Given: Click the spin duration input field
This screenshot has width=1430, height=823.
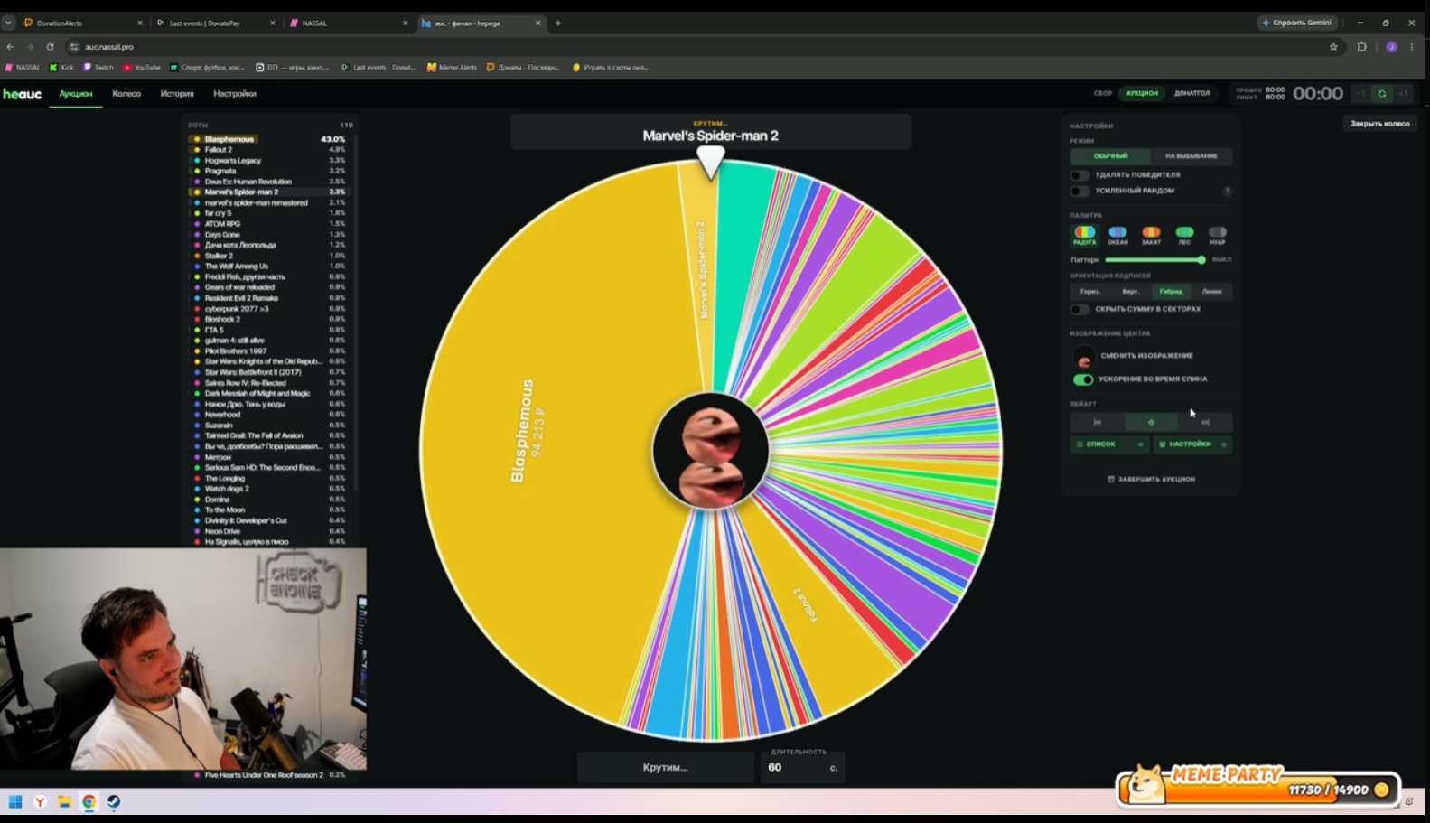Looking at the screenshot, I should (802, 767).
